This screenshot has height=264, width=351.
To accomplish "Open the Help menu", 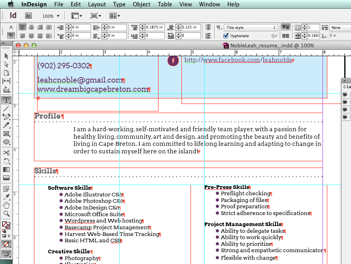I will (233, 4).
